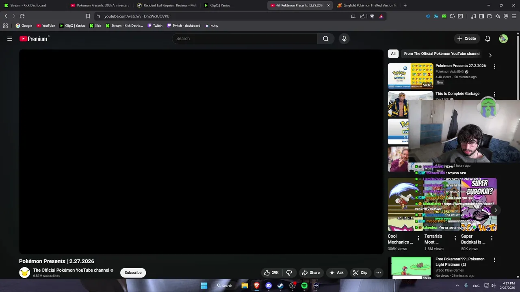
Task: Open Brave Wallet icon in toolbar
Action: [x=490, y=16]
